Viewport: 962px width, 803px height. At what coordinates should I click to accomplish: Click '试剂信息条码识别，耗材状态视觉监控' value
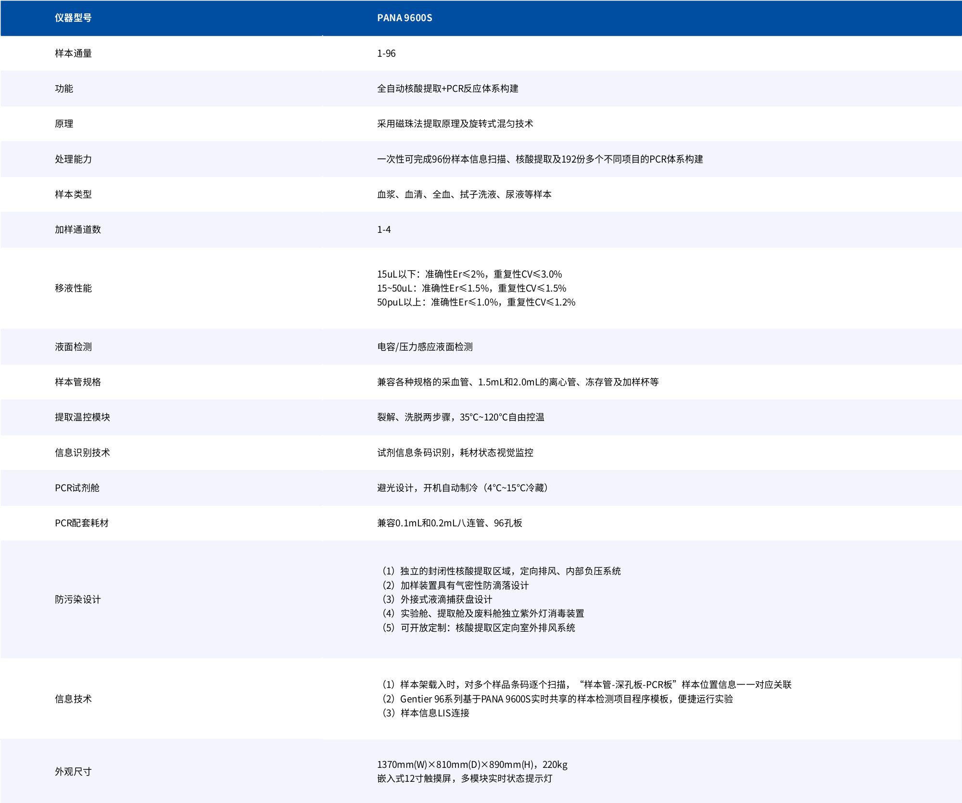[x=455, y=453]
